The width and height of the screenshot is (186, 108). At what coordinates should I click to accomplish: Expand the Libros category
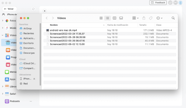coord(3,86)
